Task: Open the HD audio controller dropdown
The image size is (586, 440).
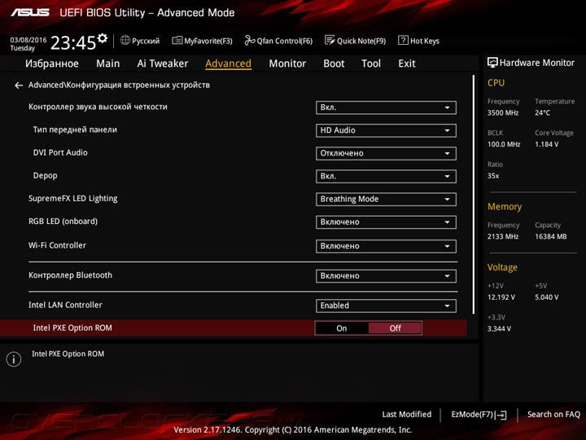Action: point(386,108)
